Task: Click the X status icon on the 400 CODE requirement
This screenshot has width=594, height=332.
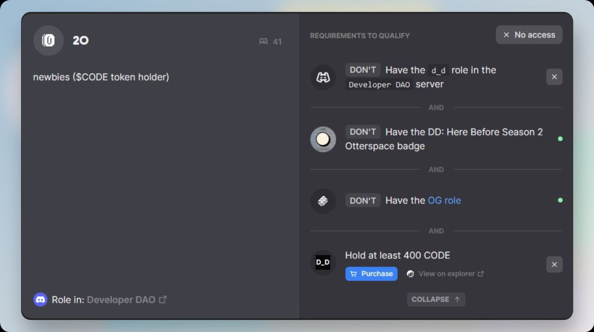Action: pyautogui.click(x=554, y=264)
